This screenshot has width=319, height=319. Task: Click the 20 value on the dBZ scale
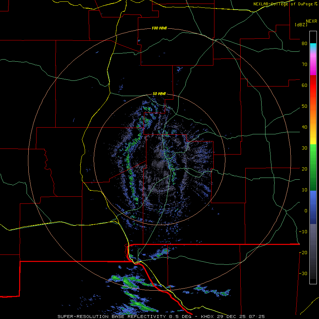(304, 169)
